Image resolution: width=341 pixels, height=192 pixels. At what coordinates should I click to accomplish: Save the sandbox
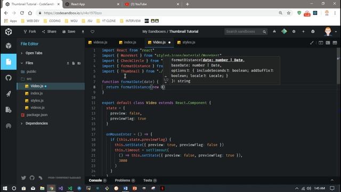[x=69, y=32]
